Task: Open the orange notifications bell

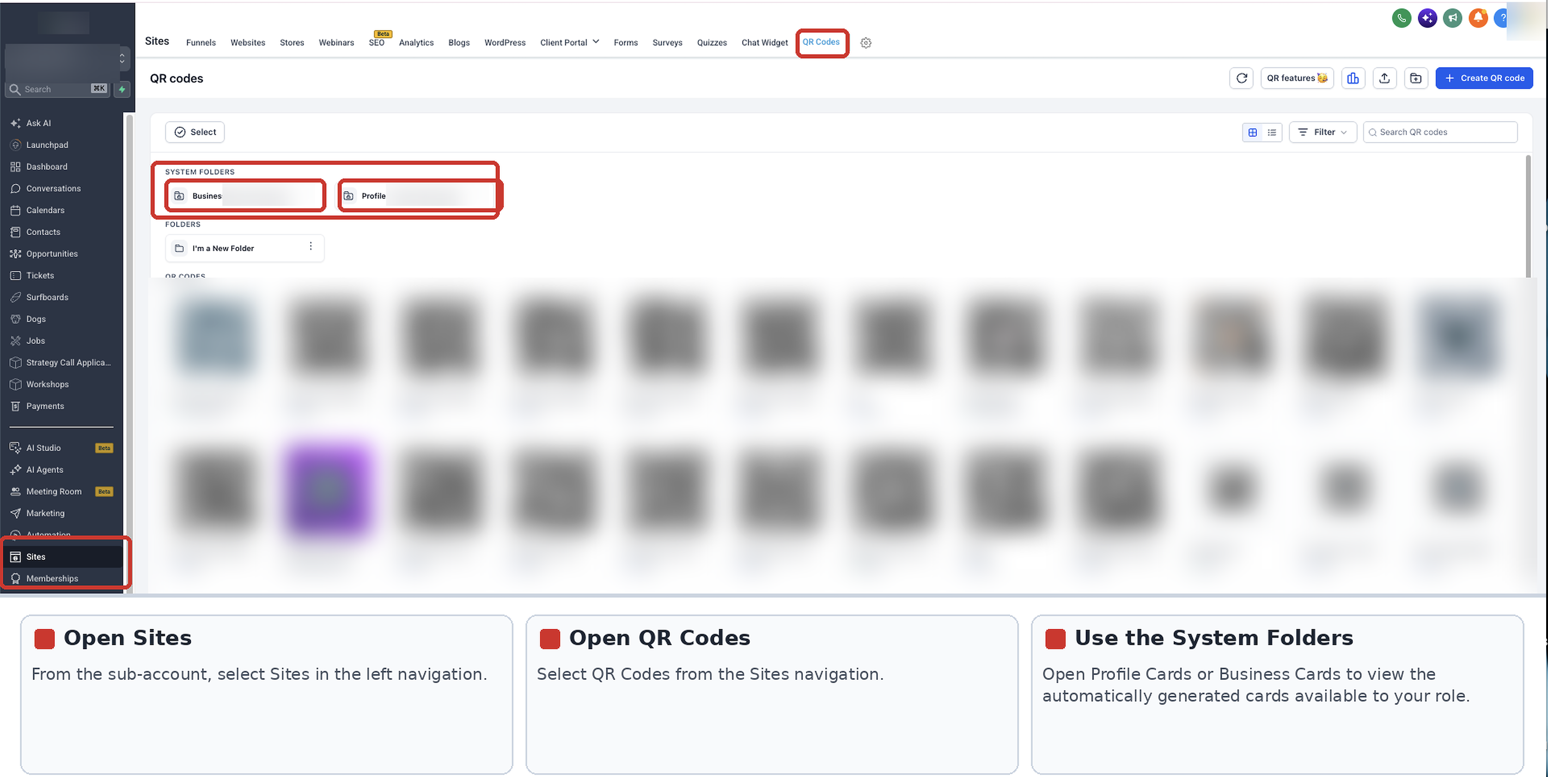Action: click(1478, 18)
